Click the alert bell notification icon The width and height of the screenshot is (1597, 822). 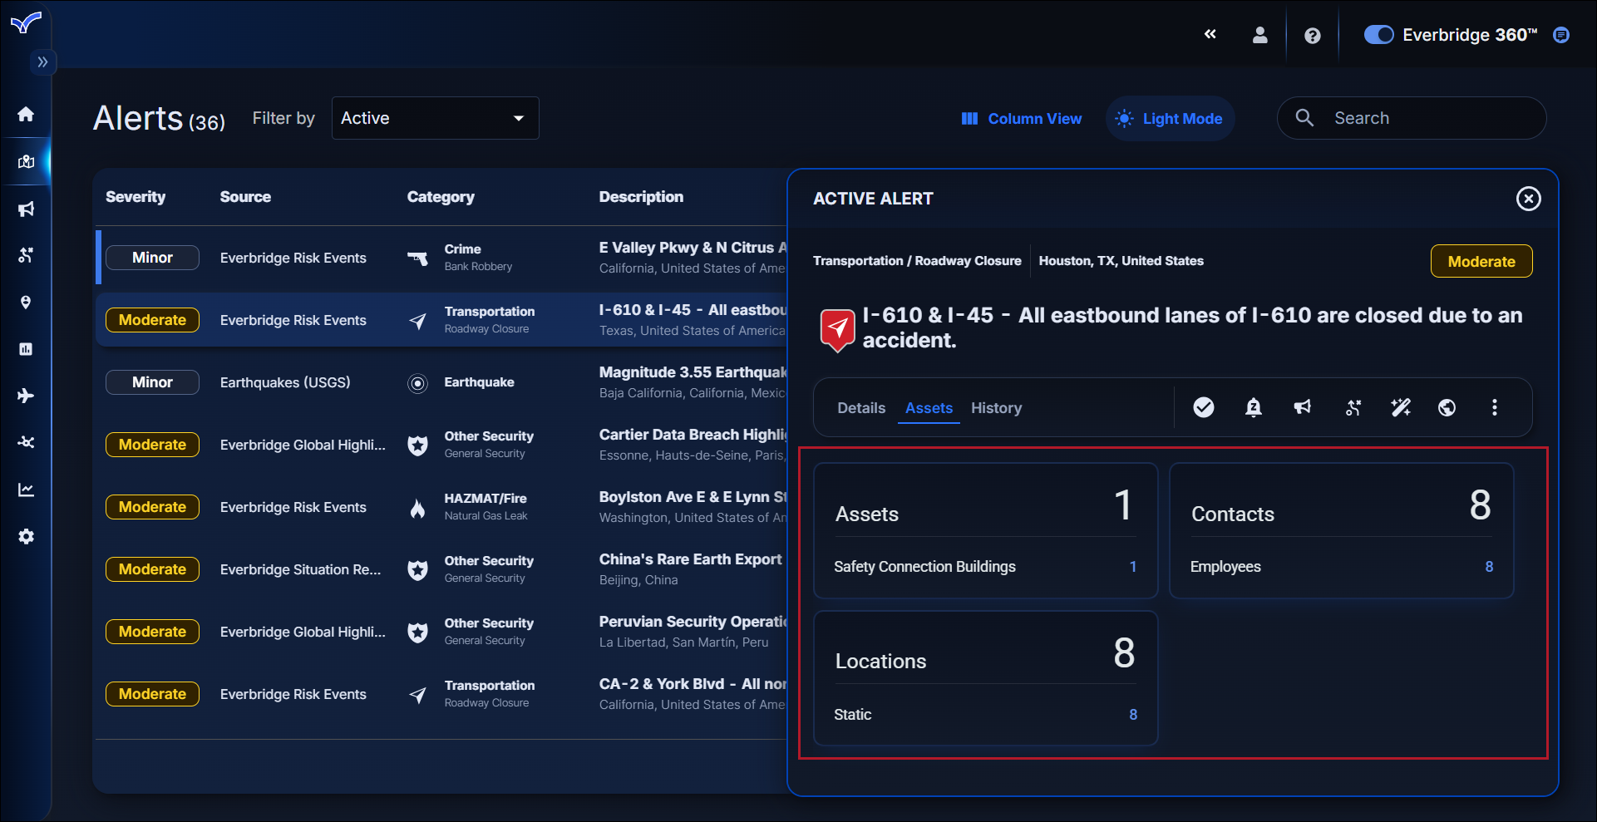[x=1254, y=407]
